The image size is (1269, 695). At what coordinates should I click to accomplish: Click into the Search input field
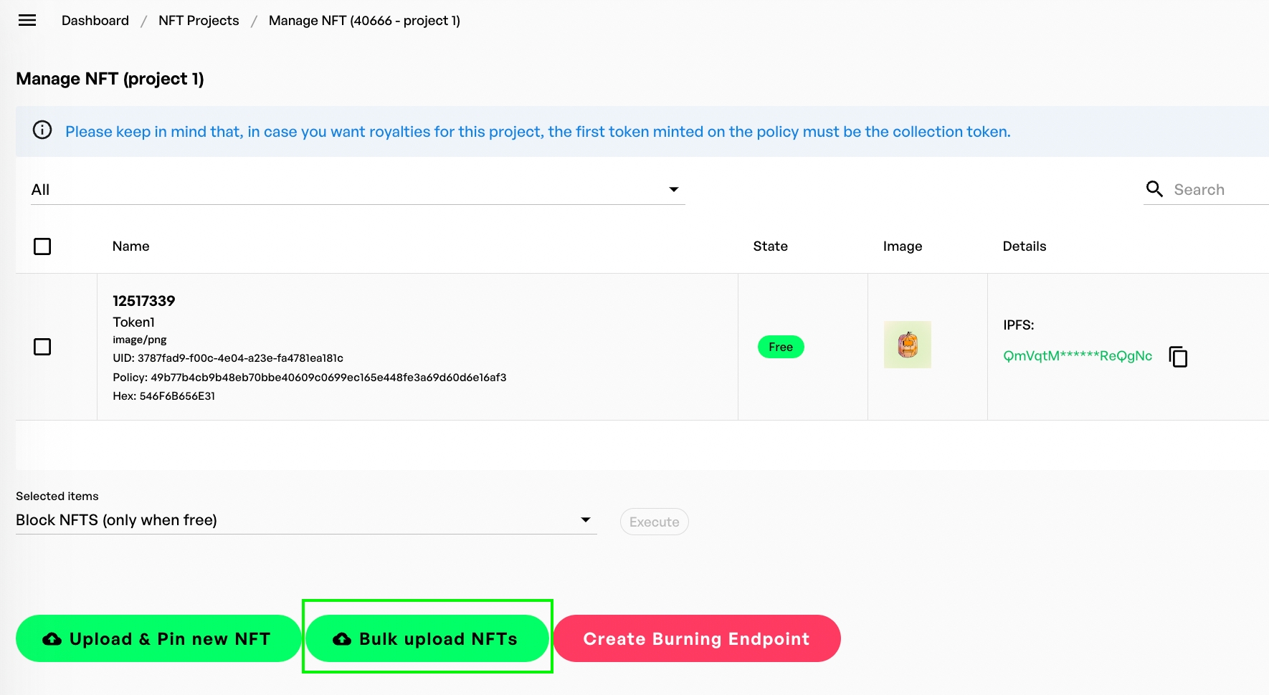click(x=1219, y=190)
